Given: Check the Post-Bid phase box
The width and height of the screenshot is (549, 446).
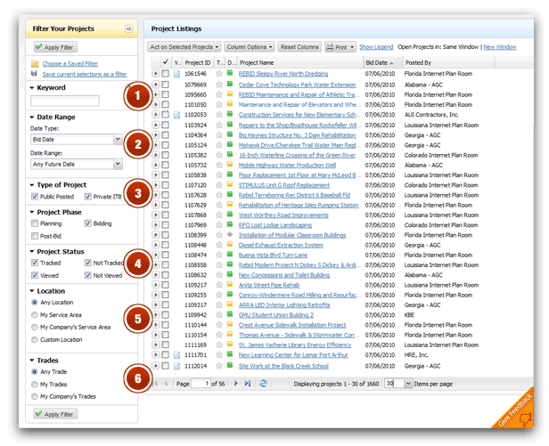Looking at the screenshot, I should tap(35, 236).
